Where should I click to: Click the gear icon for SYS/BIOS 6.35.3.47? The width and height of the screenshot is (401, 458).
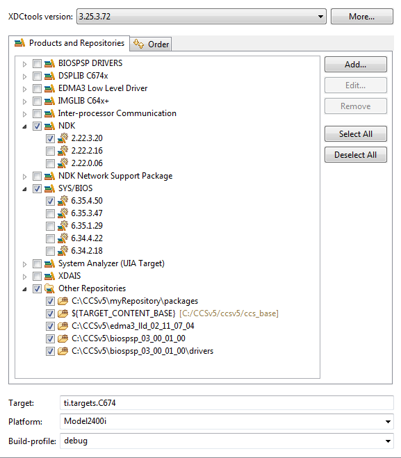[x=63, y=213]
